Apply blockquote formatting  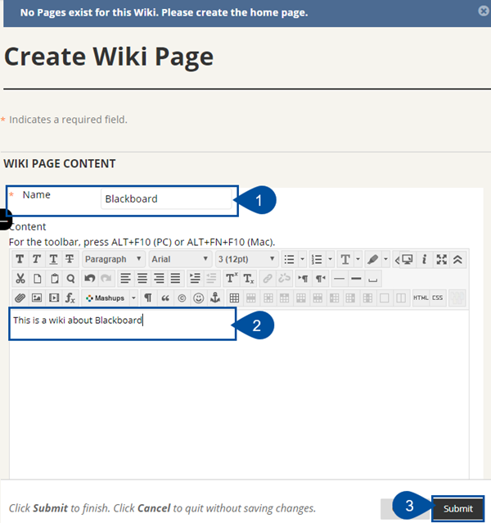[x=165, y=298]
